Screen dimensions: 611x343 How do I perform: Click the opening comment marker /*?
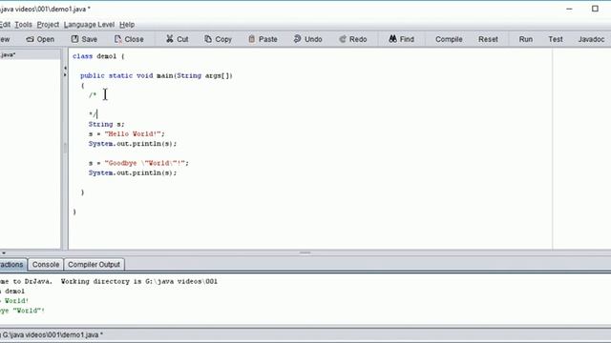coord(93,95)
